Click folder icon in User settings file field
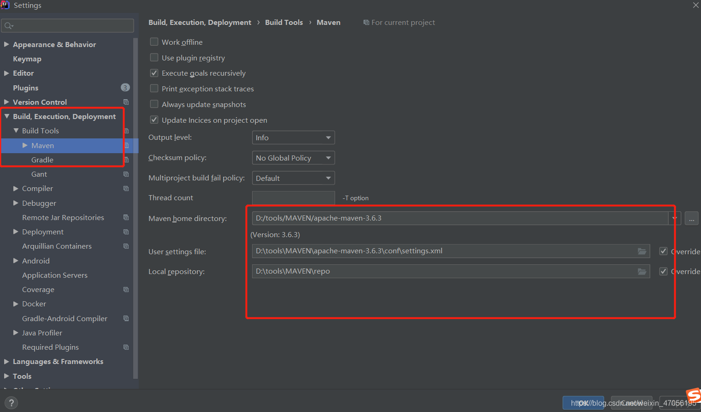The image size is (701, 412). [x=642, y=251]
